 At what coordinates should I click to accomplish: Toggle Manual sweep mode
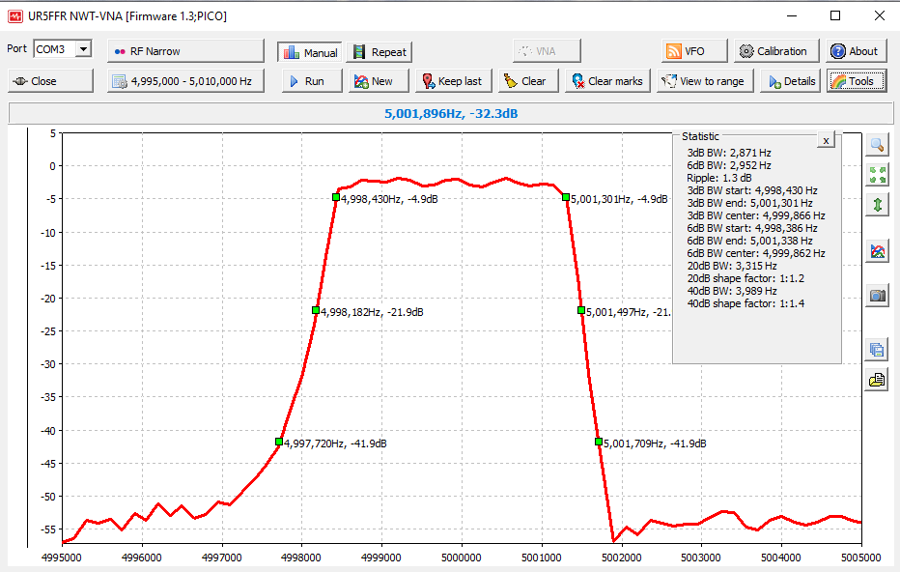point(310,52)
